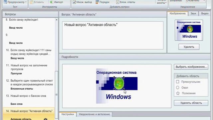Click the Ввод числа label under question 8
This screenshot has height=120, width=213.
tap(16, 28)
